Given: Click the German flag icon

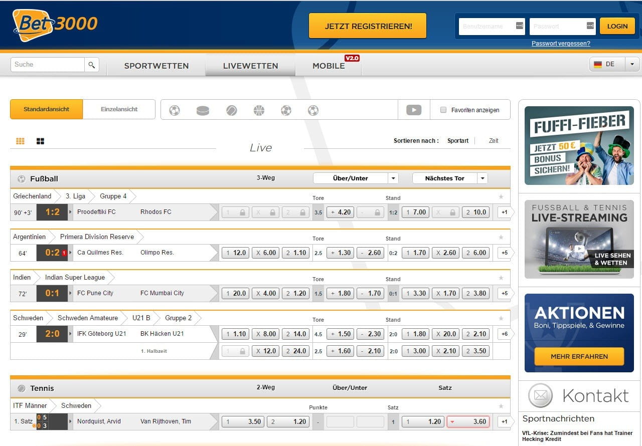Looking at the screenshot, I should 598,64.
